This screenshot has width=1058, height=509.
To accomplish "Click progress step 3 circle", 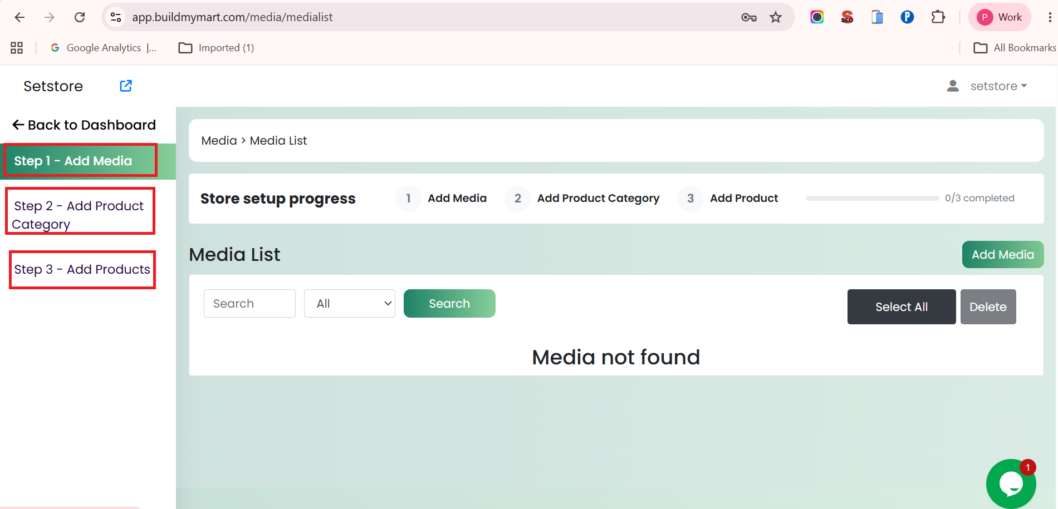I will pyautogui.click(x=690, y=199).
